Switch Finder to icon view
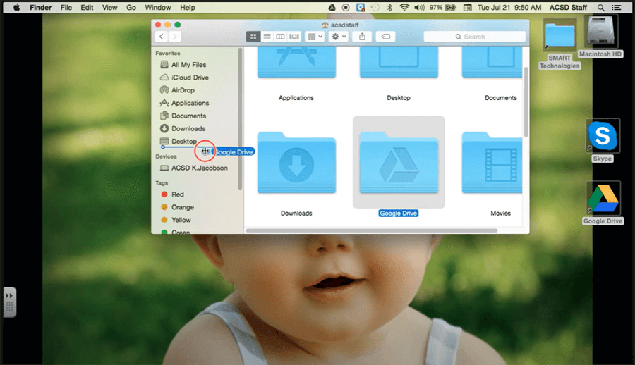635x365 pixels. pos(253,36)
